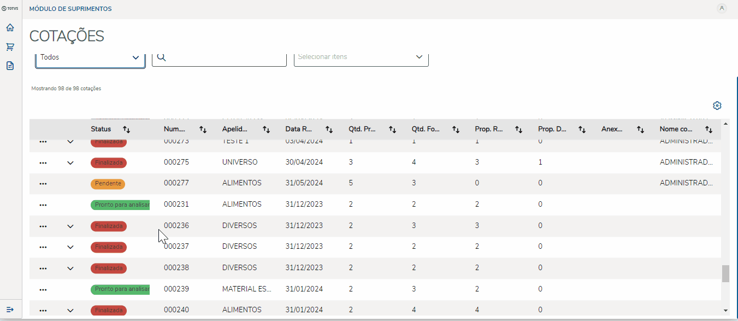The height and width of the screenshot is (321, 738).
Task: Open the Todos filter dropdown
Action: 90,57
